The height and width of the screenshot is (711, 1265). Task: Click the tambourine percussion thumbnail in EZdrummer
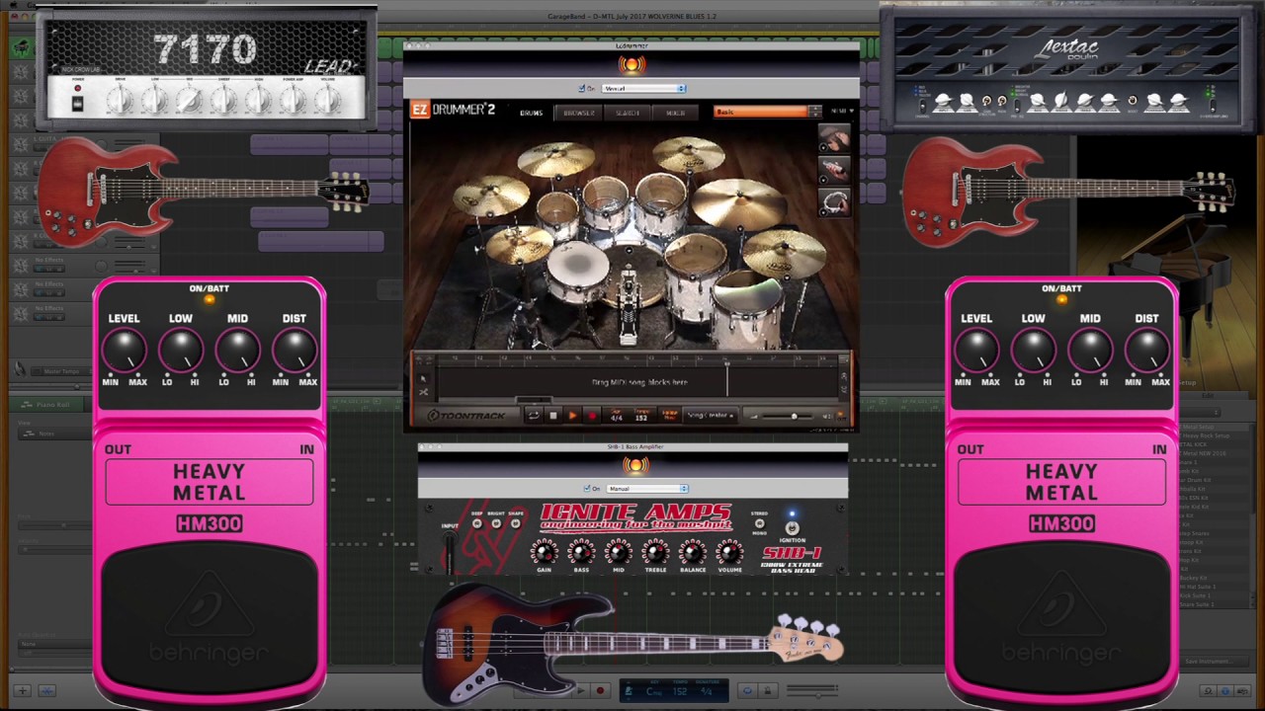pyautogui.click(x=835, y=202)
